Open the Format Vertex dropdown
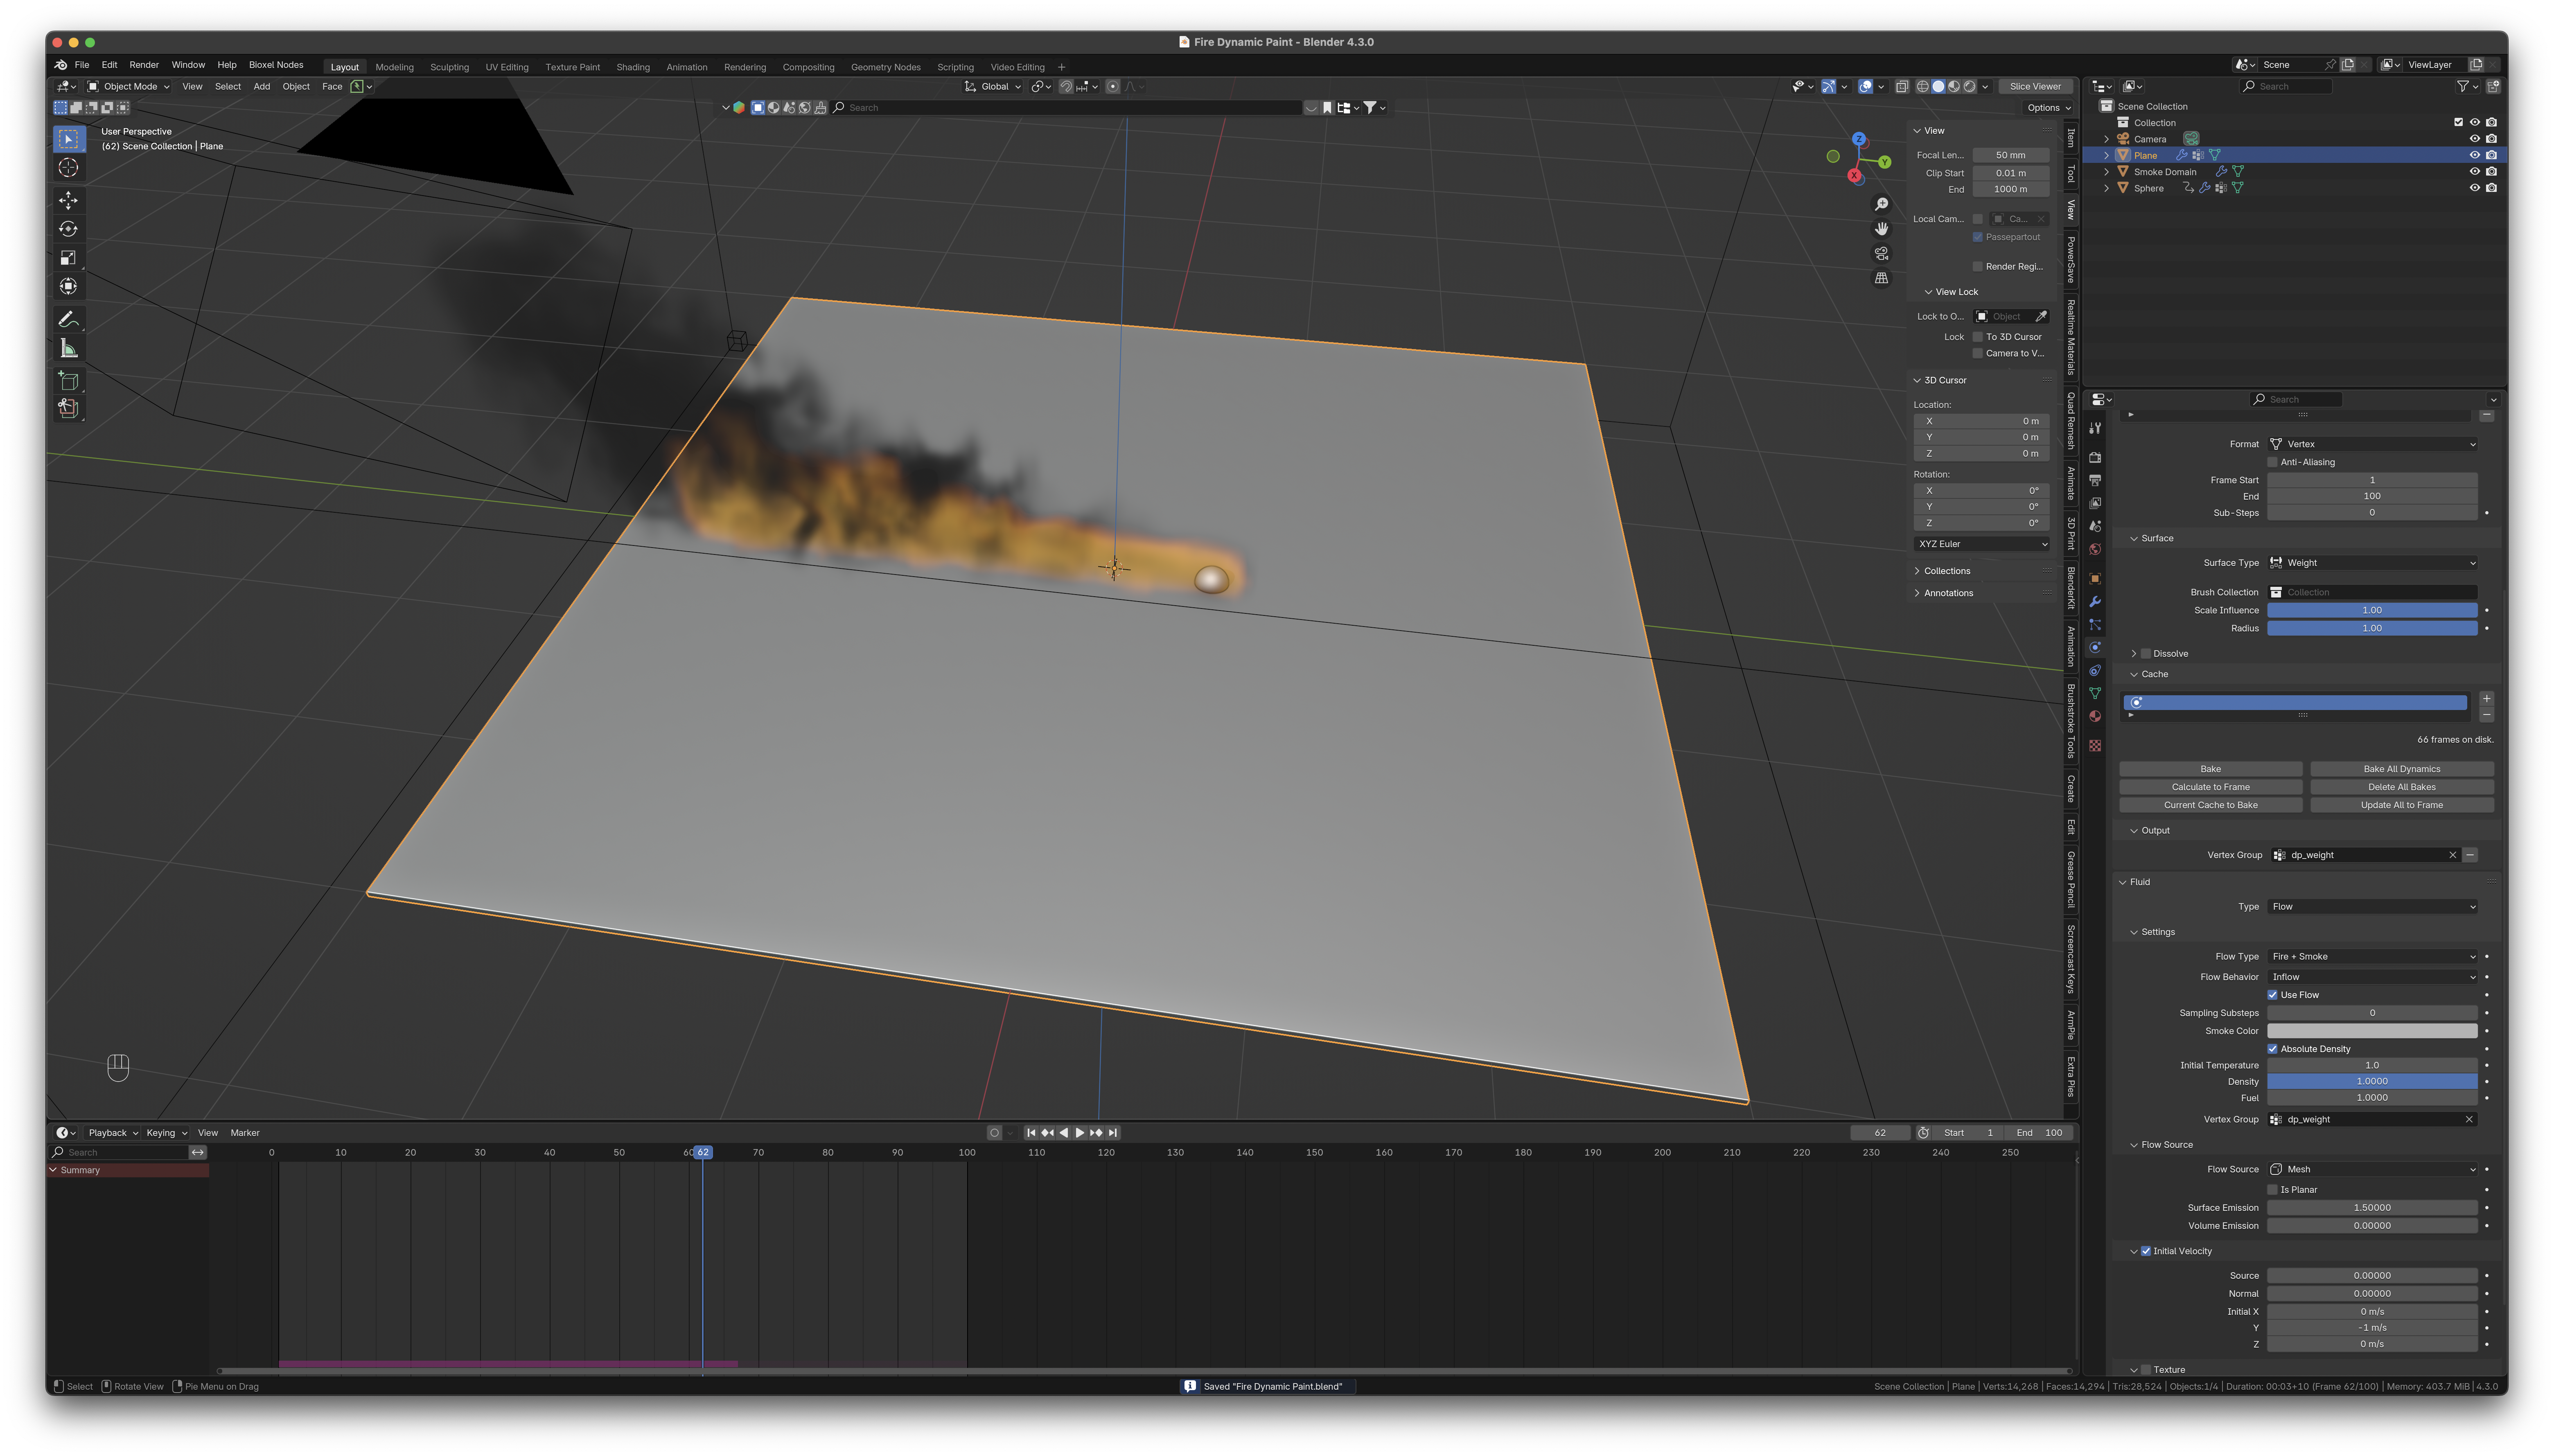Viewport: 2554px width, 1456px height. coord(2372,444)
